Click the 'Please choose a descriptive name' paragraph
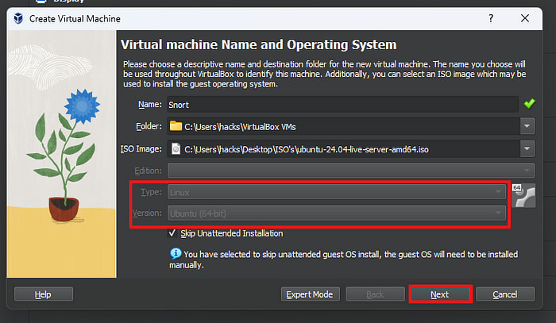The width and height of the screenshot is (556, 323). [x=324, y=74]
